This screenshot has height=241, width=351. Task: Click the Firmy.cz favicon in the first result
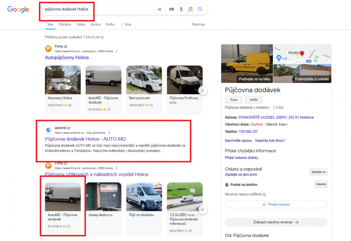pos(48,49)
